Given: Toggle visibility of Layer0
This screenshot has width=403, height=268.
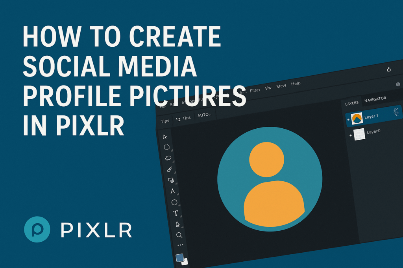Looking at the screenshot, I should [350, 135].
